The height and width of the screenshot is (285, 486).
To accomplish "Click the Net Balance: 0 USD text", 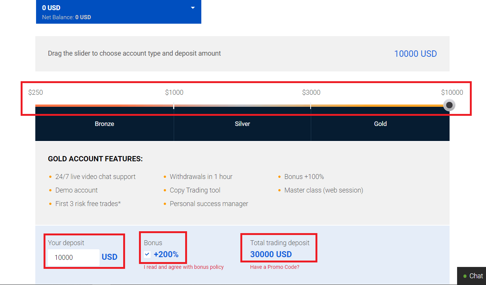I will click(66, 17).
